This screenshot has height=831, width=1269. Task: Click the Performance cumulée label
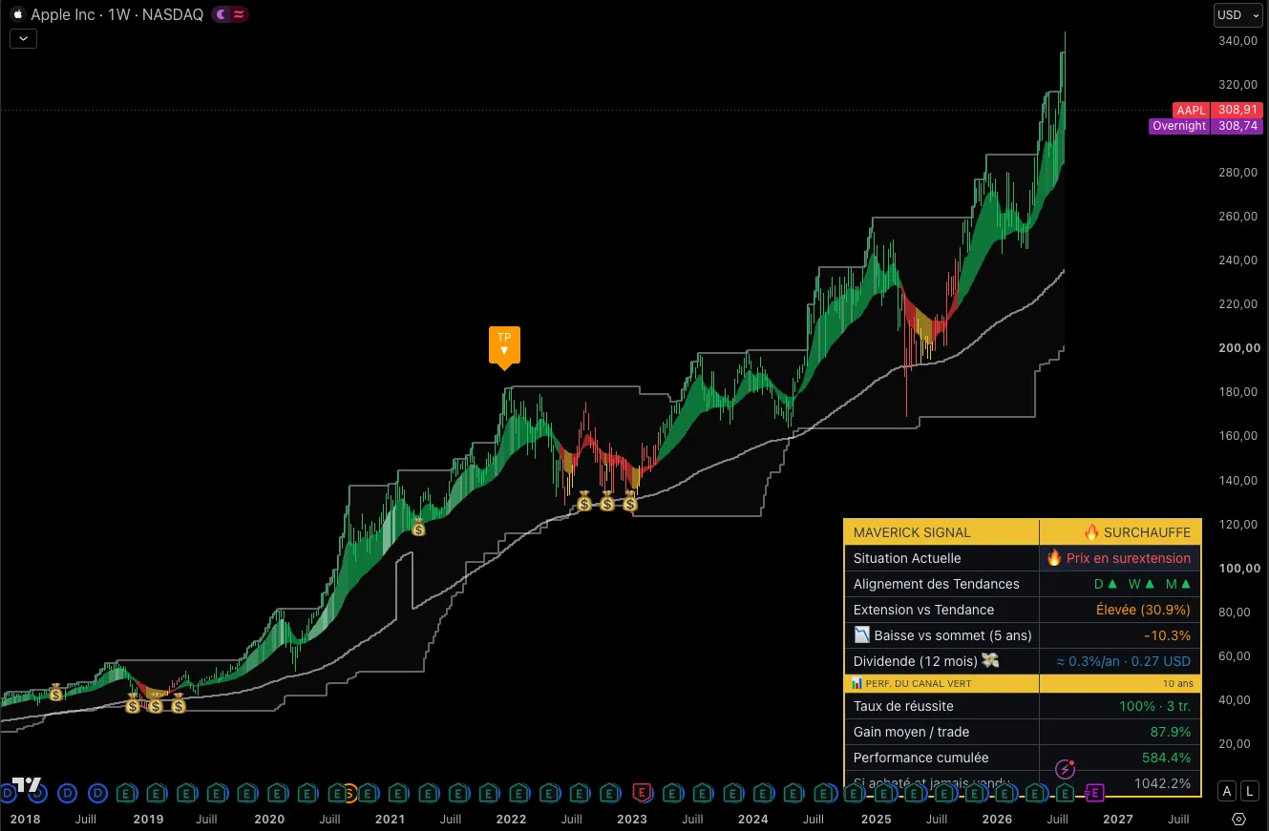point(920,758)
